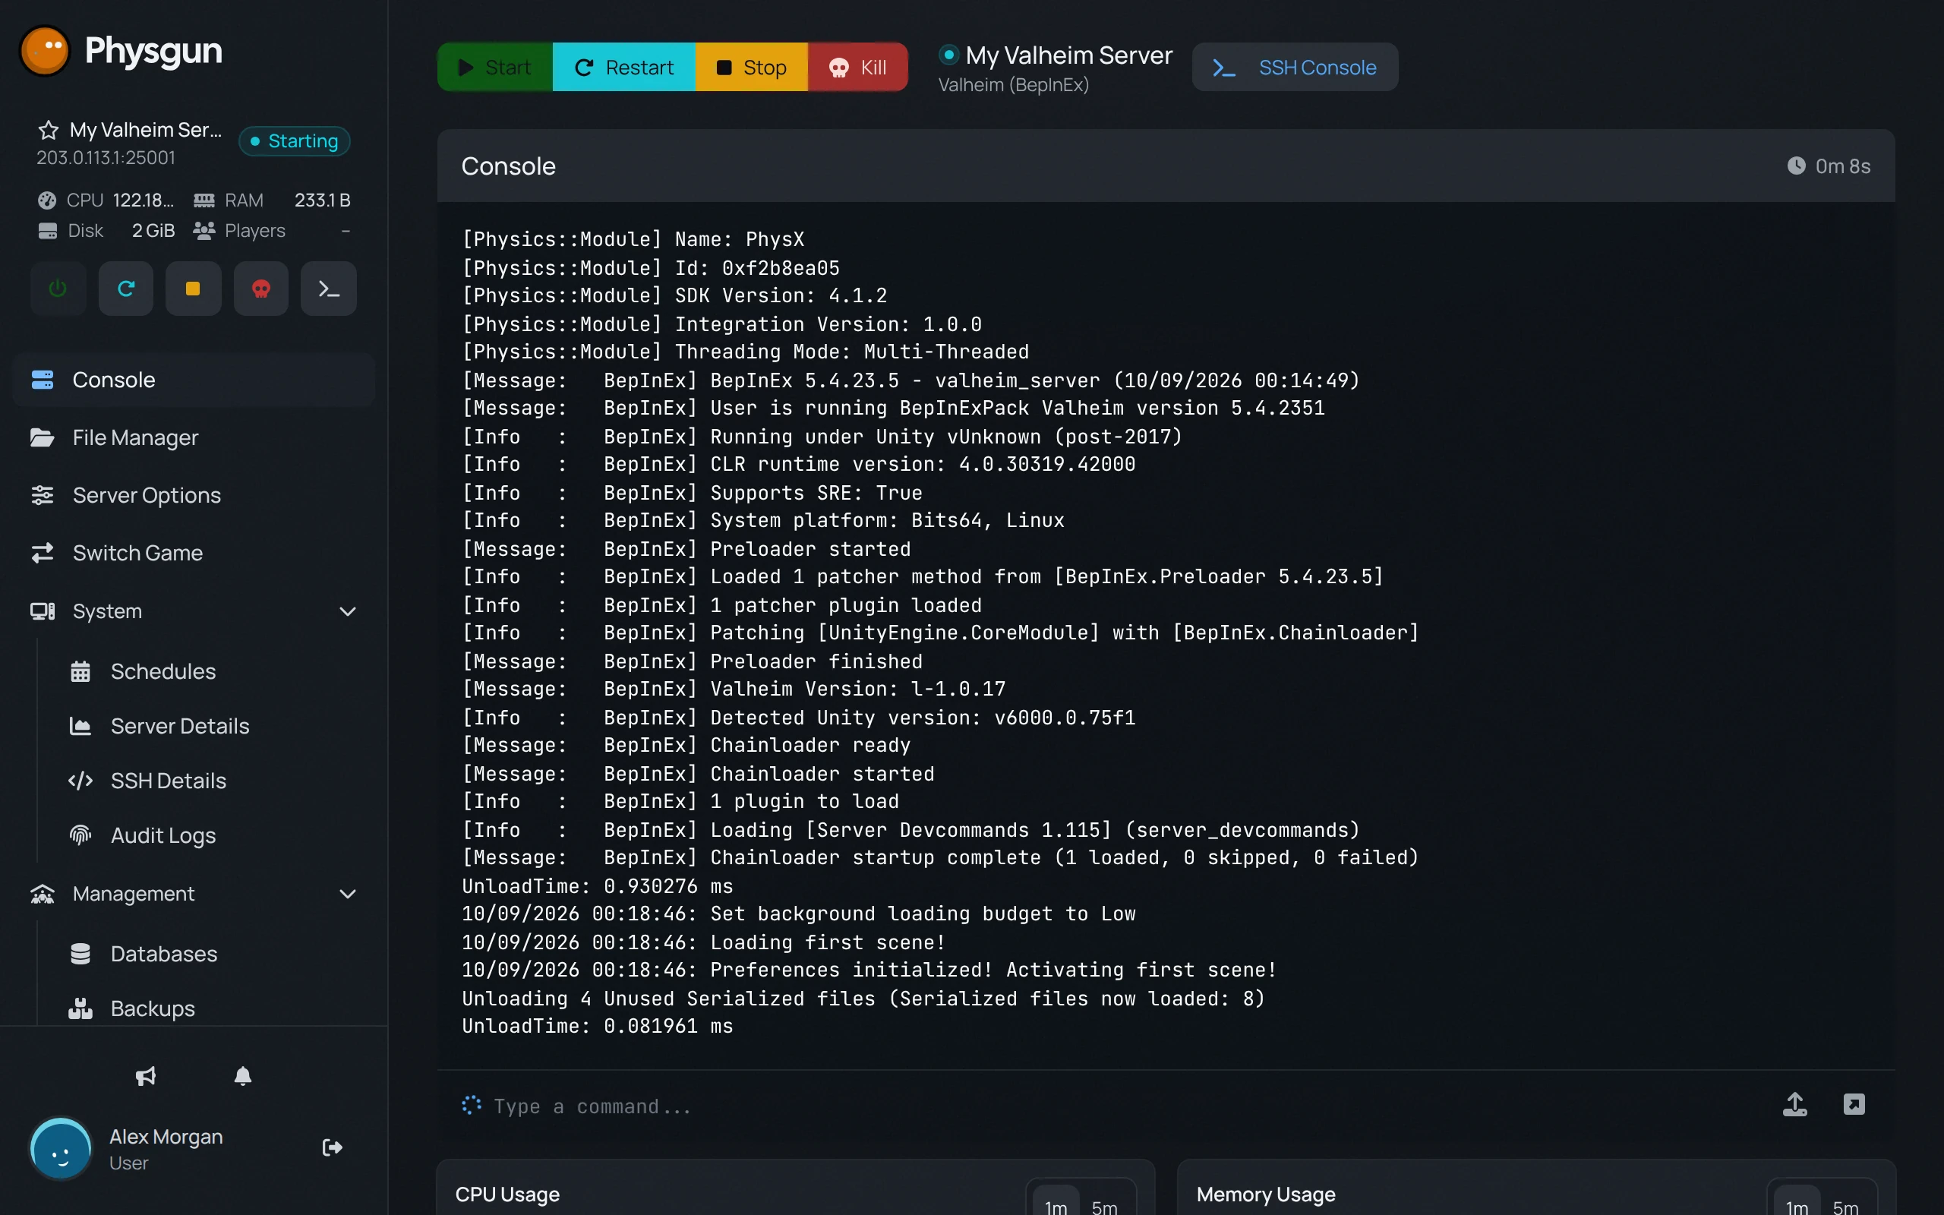1944x1215 pixels.
Task: Click the code brackets icon by SSH Details
Action: 80,781
